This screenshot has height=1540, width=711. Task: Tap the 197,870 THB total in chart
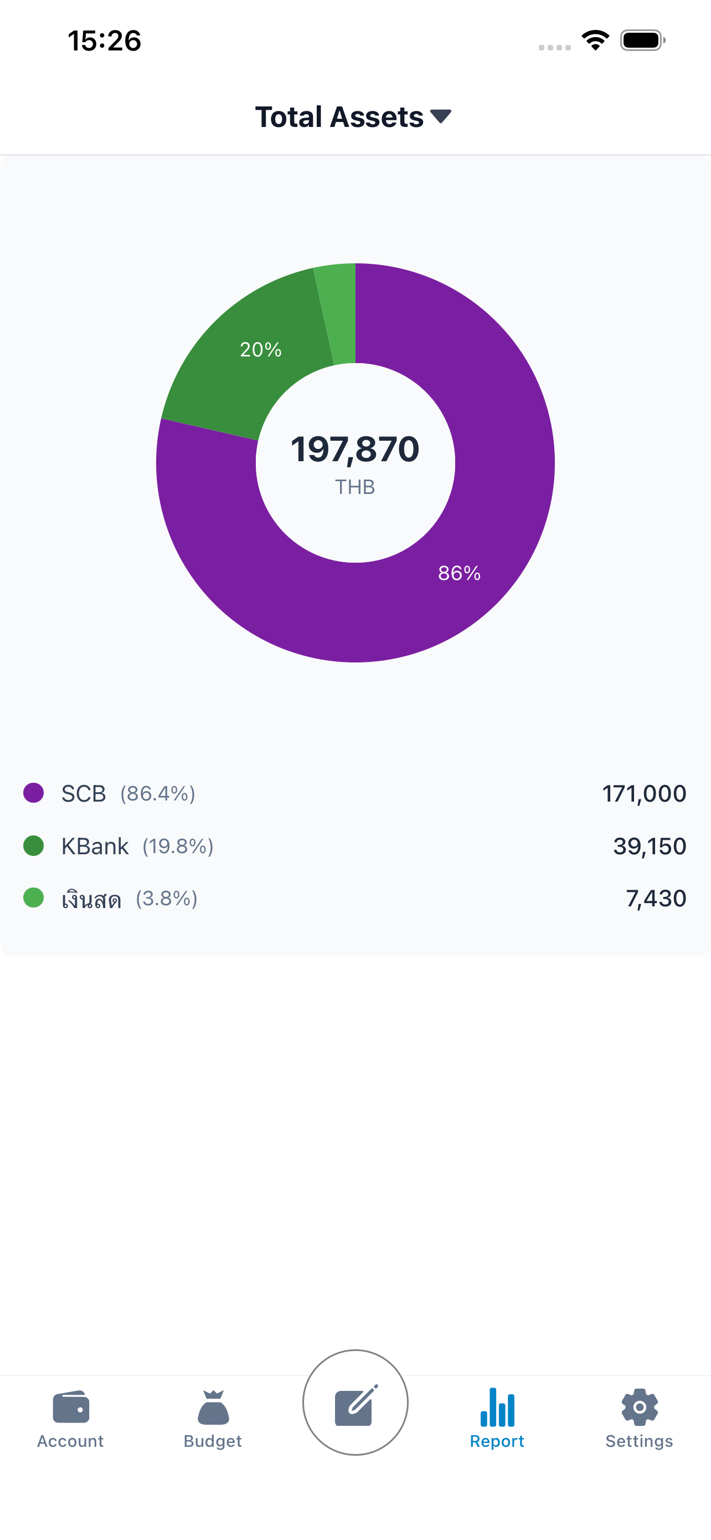click(355, 463)
